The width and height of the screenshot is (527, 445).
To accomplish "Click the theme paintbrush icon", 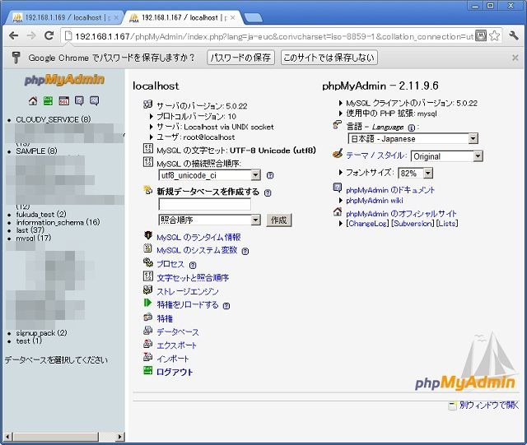I will (x=338, y=154).
